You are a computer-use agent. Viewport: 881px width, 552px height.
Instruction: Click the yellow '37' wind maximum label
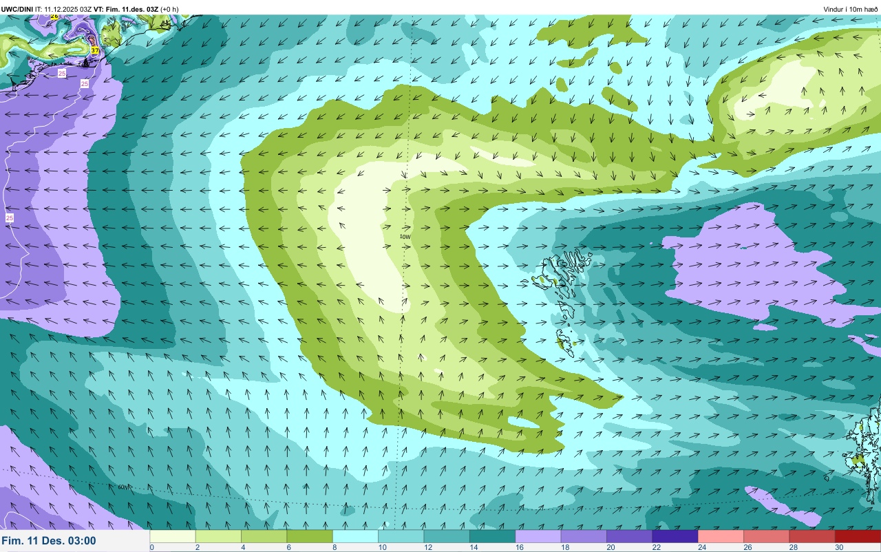pos(95,51)
